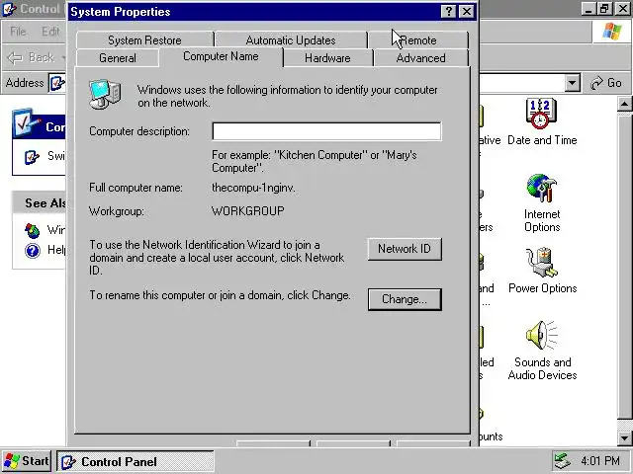Image resolution: width=633 pixels, height=474 pixels.
Task: Click the Help question mark icon in See Also
Action: 33,251
